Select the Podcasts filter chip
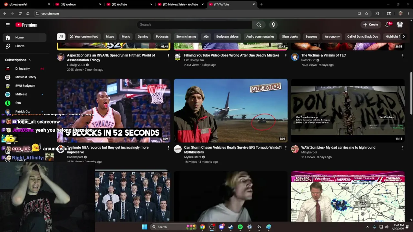 (x=162, y=36)
